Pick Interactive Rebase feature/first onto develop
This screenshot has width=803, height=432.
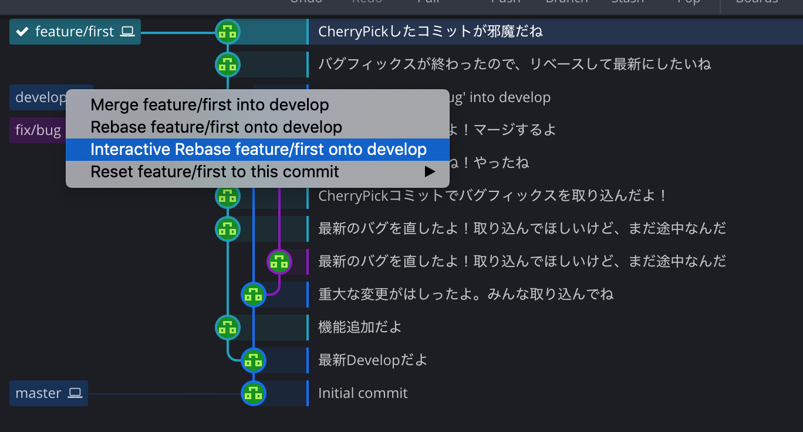(x=257, y=150)
